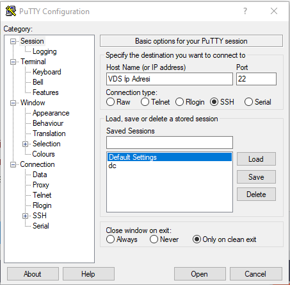Click the Save session button
290x285 pixels.
tap(256, 177)
